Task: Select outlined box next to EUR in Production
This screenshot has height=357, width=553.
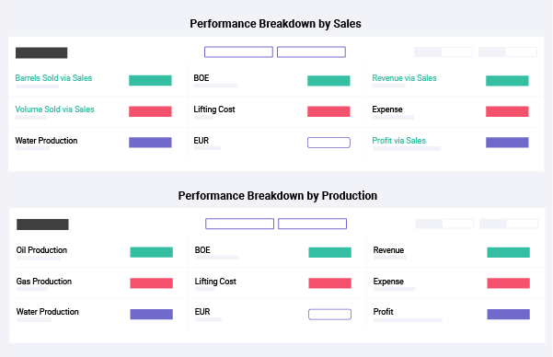Action: (329, 315)
